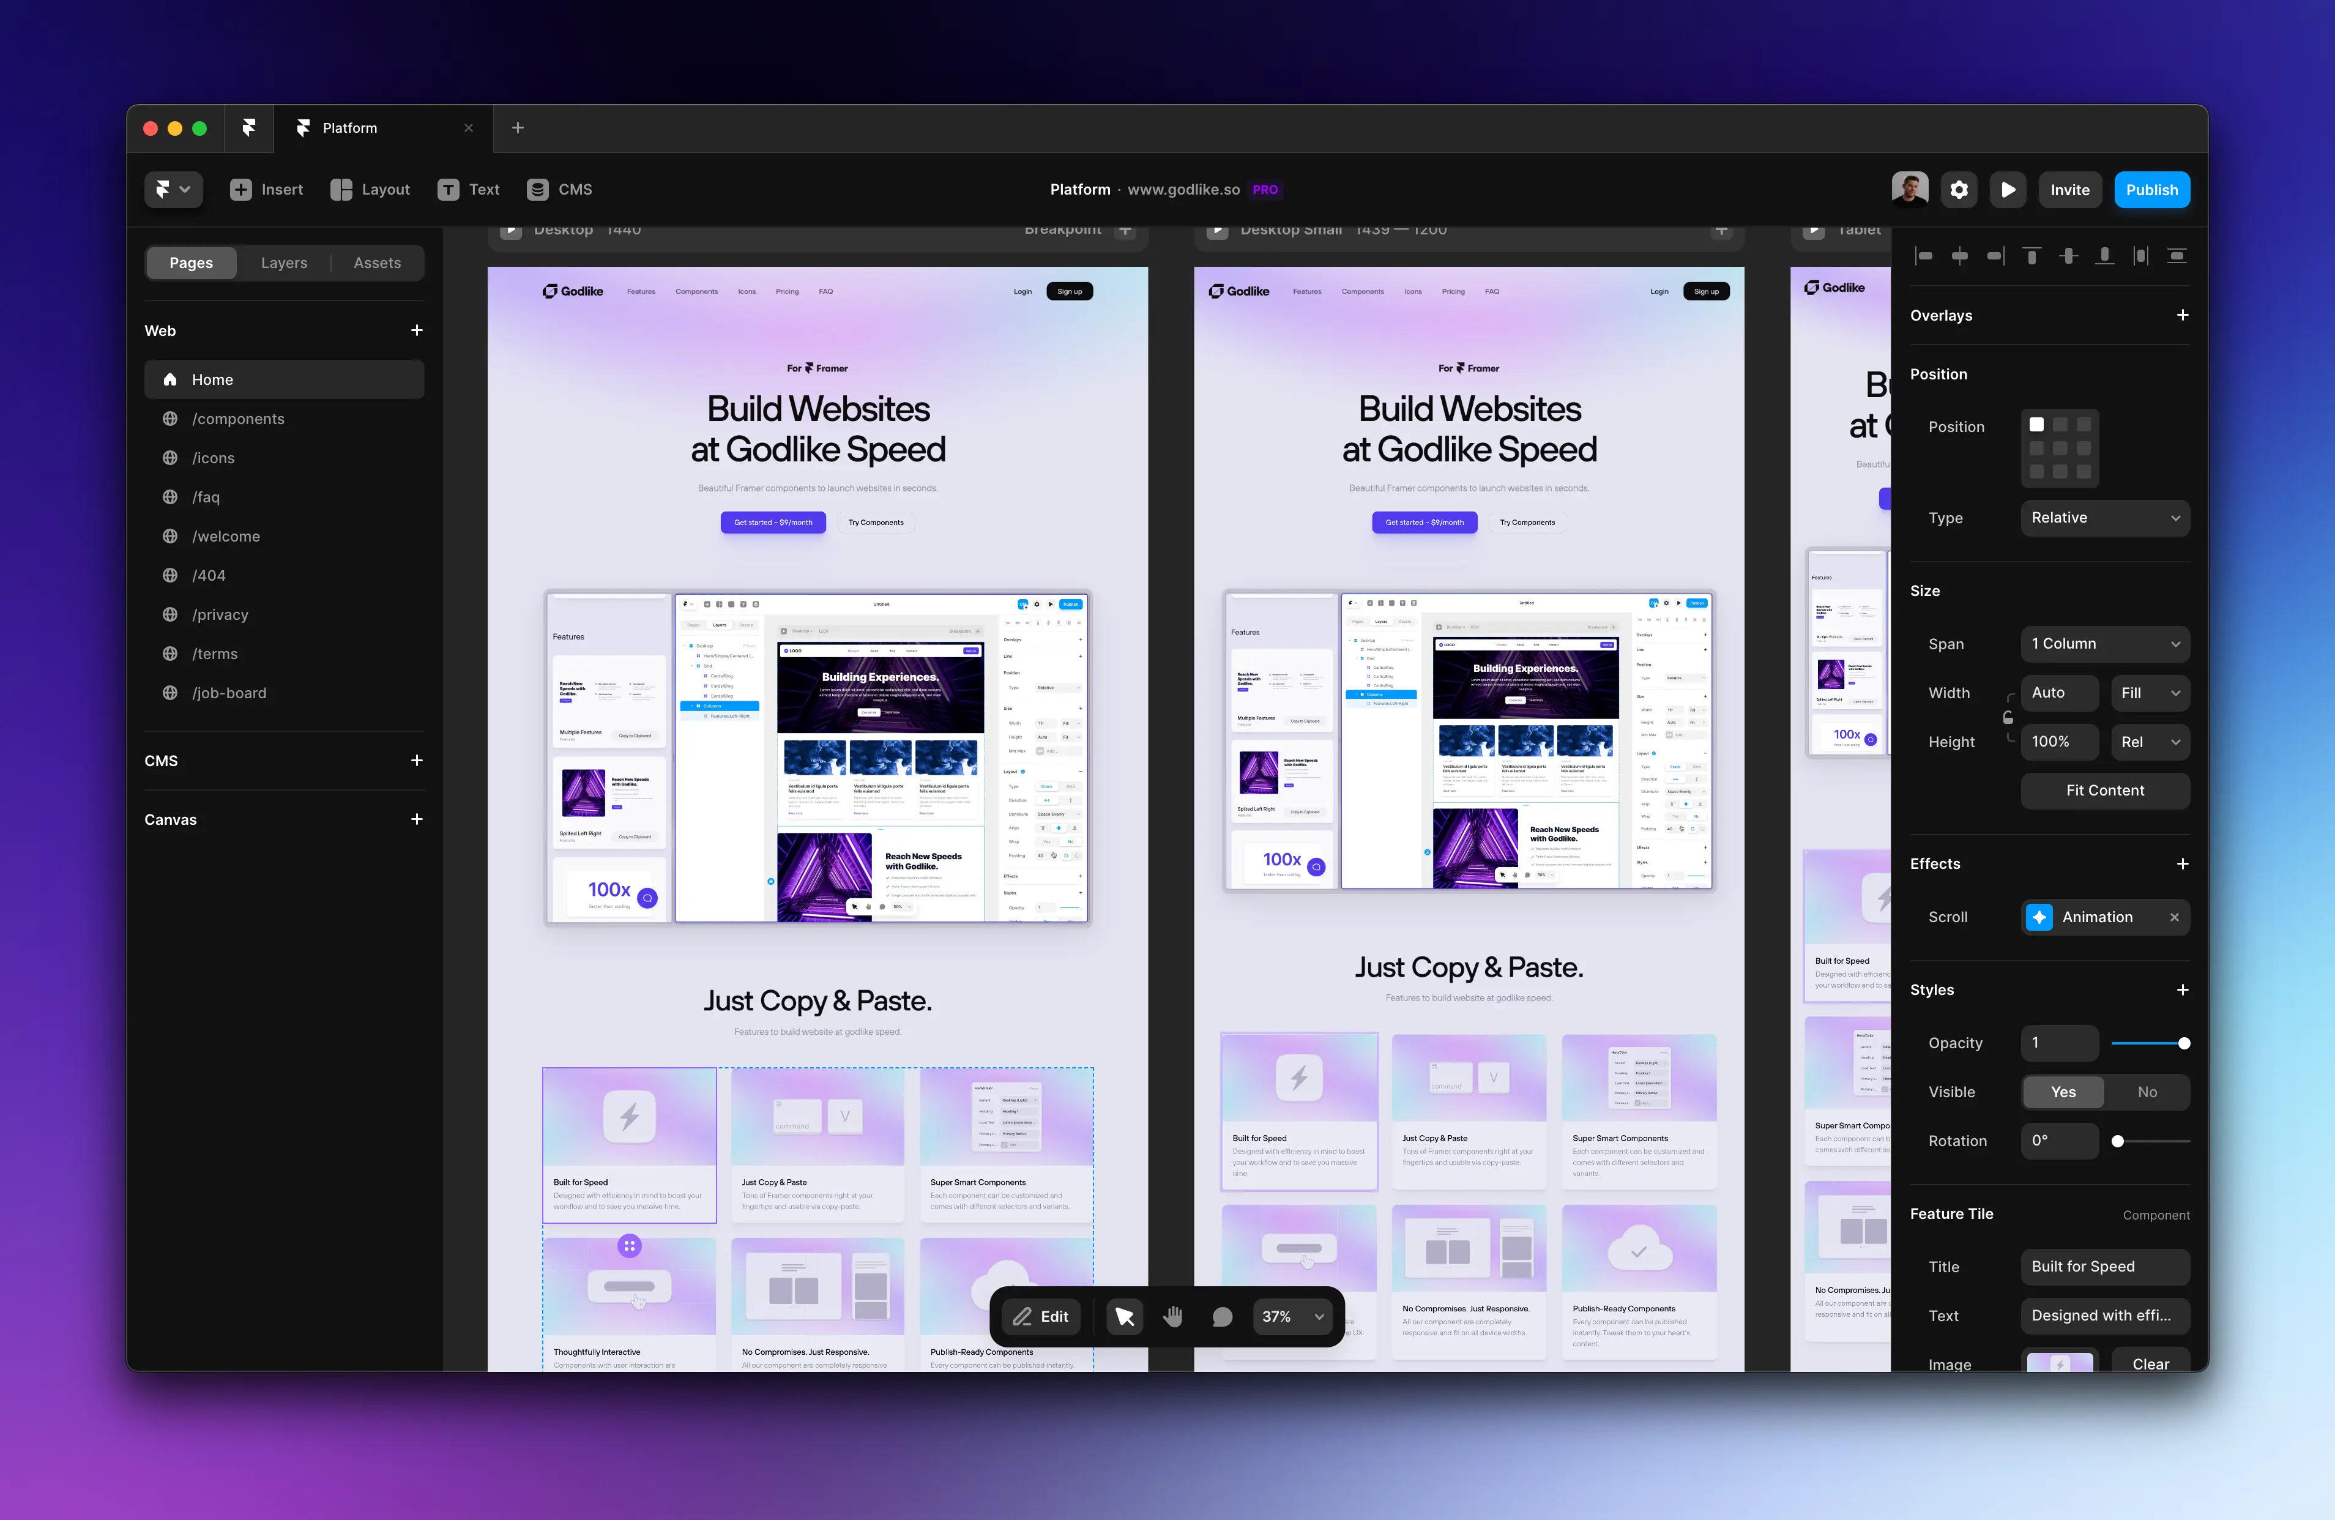Viewport: 2335px width, 1520px height.
Task: Add a new page in the Web section
Action: pyautogui.click(x=417, y=330)
